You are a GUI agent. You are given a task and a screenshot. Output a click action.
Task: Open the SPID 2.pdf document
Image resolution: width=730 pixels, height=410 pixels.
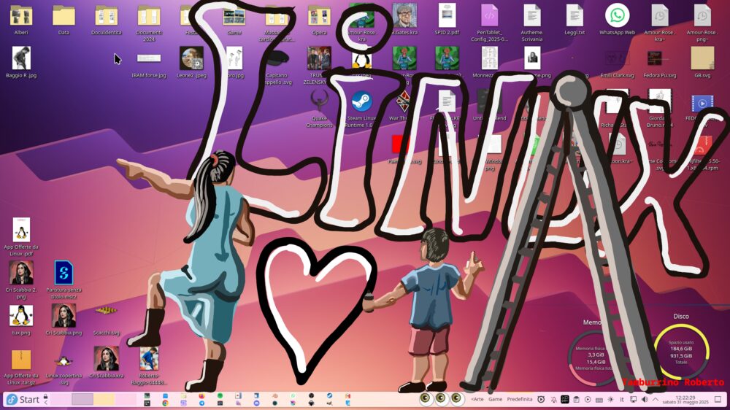(447, 20)
